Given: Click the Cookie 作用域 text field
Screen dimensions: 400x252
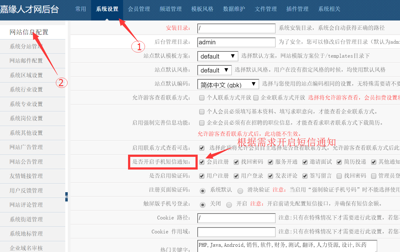Looking at the screenshot, I should tap(236, 232).
